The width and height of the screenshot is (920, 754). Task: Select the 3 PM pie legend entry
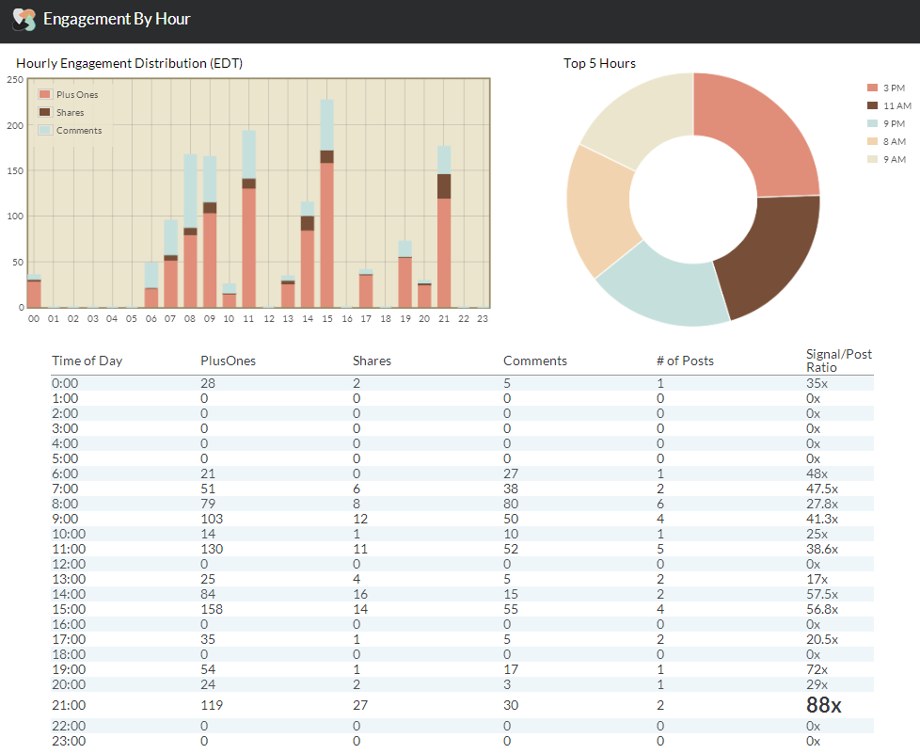click(885, 88)
